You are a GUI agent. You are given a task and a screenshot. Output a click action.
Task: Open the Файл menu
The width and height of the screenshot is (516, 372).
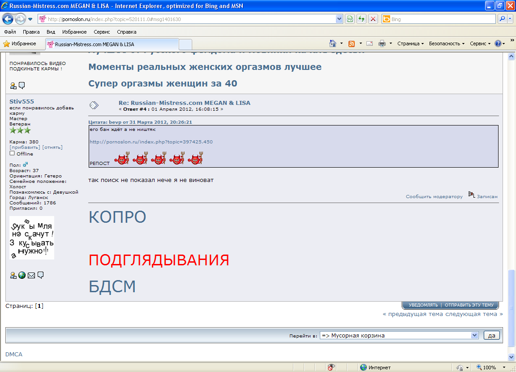tap(10, 32)
